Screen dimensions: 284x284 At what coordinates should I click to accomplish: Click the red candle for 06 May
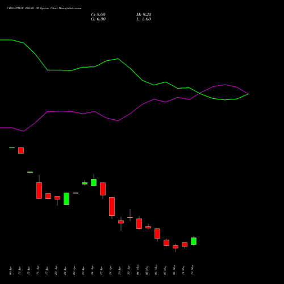click(x=157, y=233)
